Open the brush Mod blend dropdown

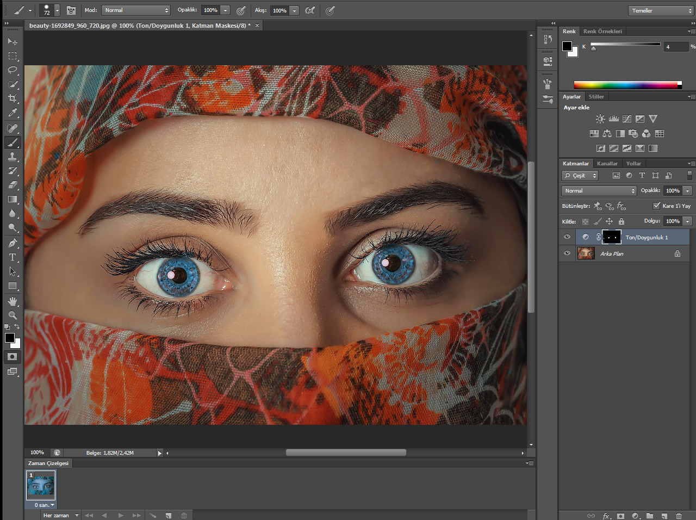[136, 10]
